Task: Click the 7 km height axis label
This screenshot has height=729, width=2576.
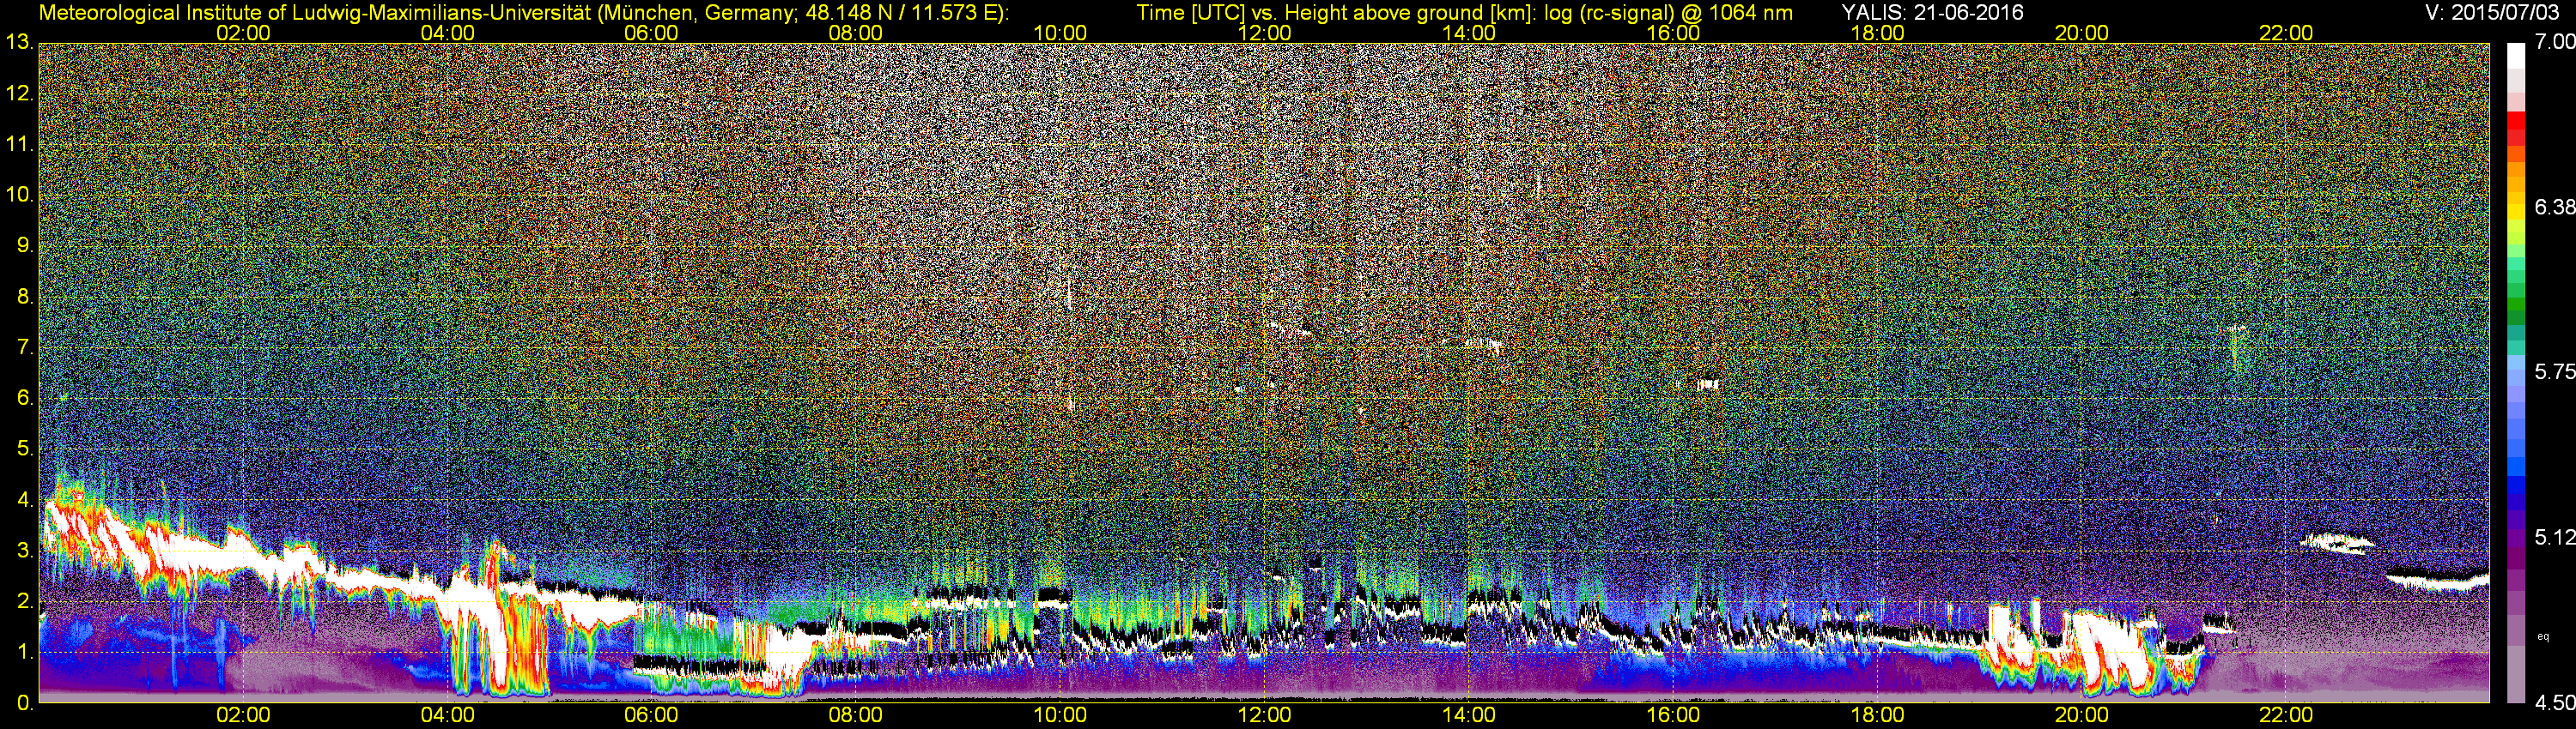Action: pyautogui.click(x=25, y=348)
